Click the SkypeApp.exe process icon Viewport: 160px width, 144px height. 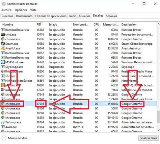[x=3, y=67]
